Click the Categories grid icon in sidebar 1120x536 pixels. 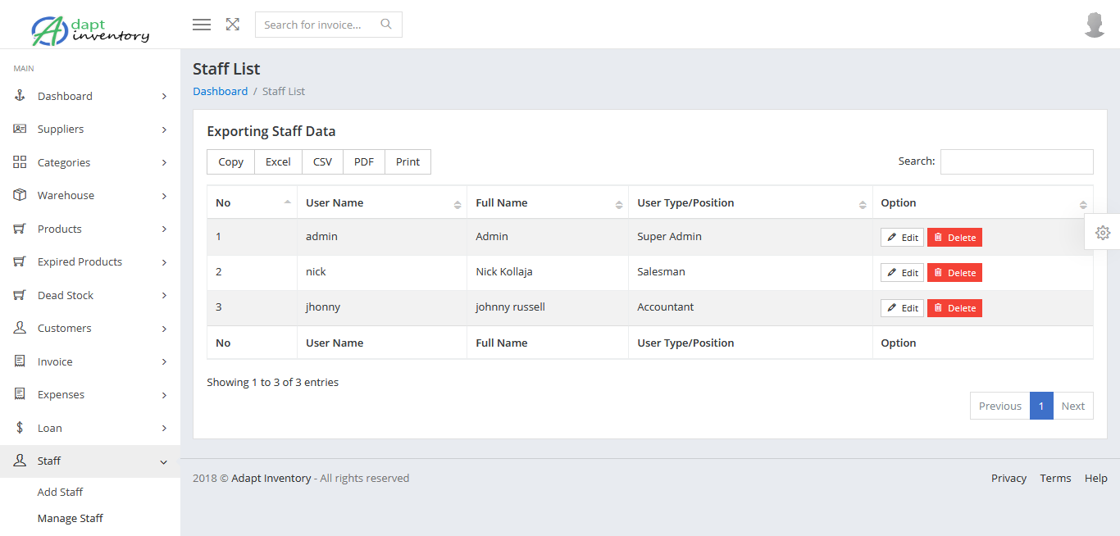coord(20,162)
